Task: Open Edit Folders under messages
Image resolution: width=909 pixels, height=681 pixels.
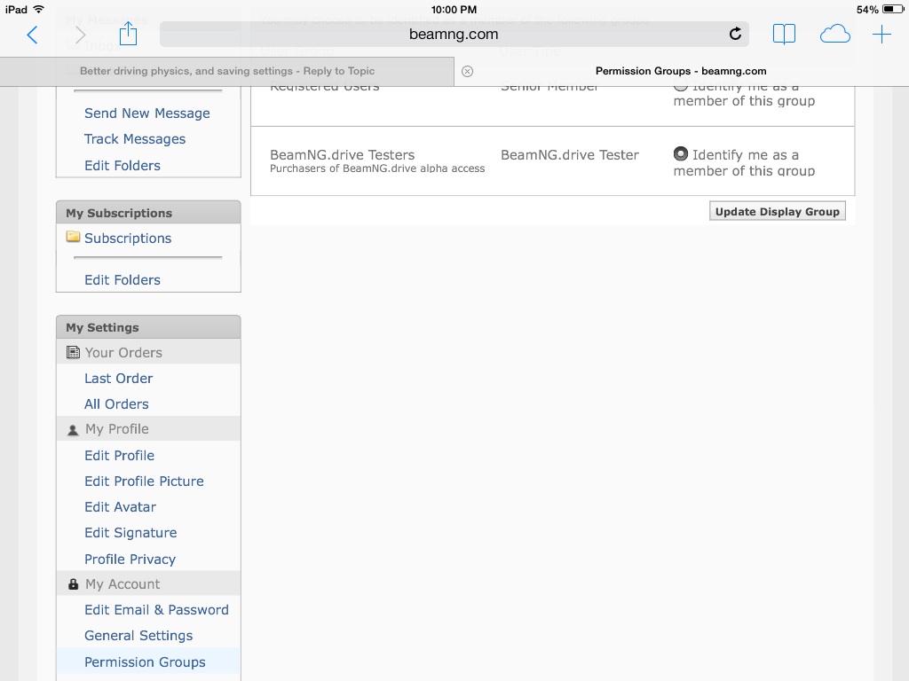Action: (x=123, y=166)
